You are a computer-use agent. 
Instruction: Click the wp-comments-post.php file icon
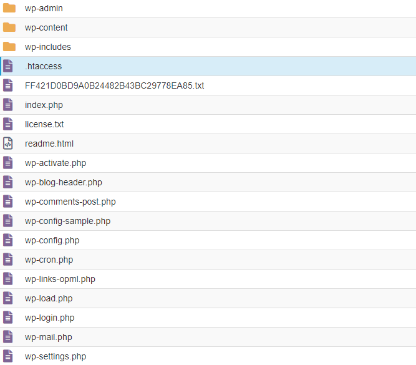pos(8,202)
